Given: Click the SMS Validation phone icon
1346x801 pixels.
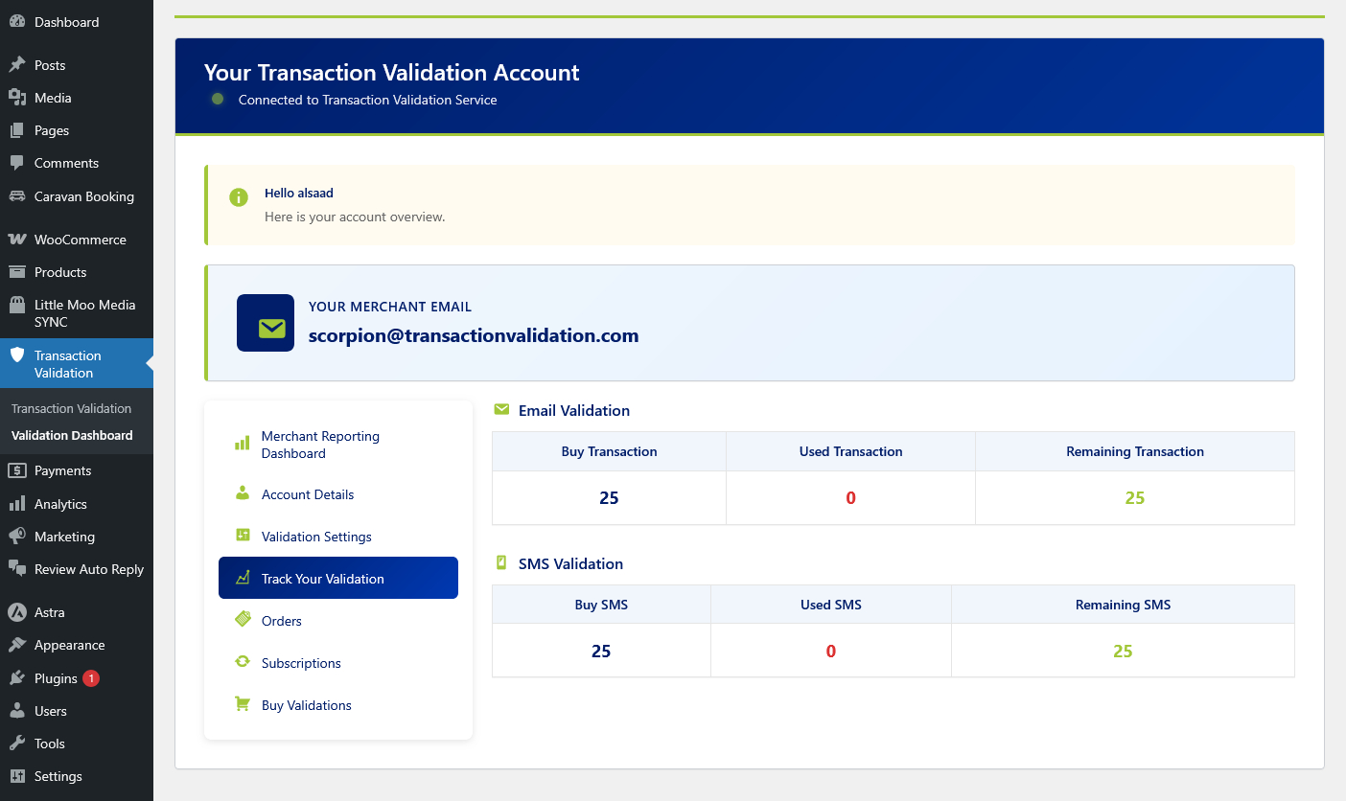Looking at the screenshot, I should [500, 562].
